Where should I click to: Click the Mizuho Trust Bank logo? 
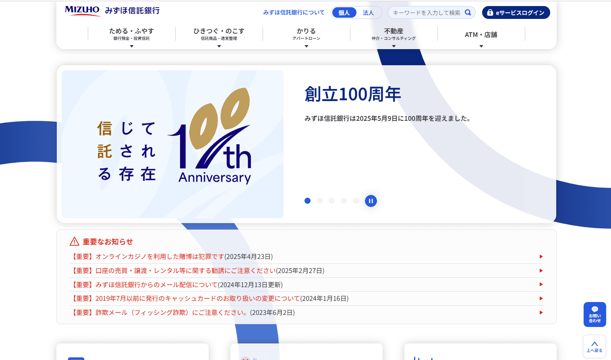point(112,11)
